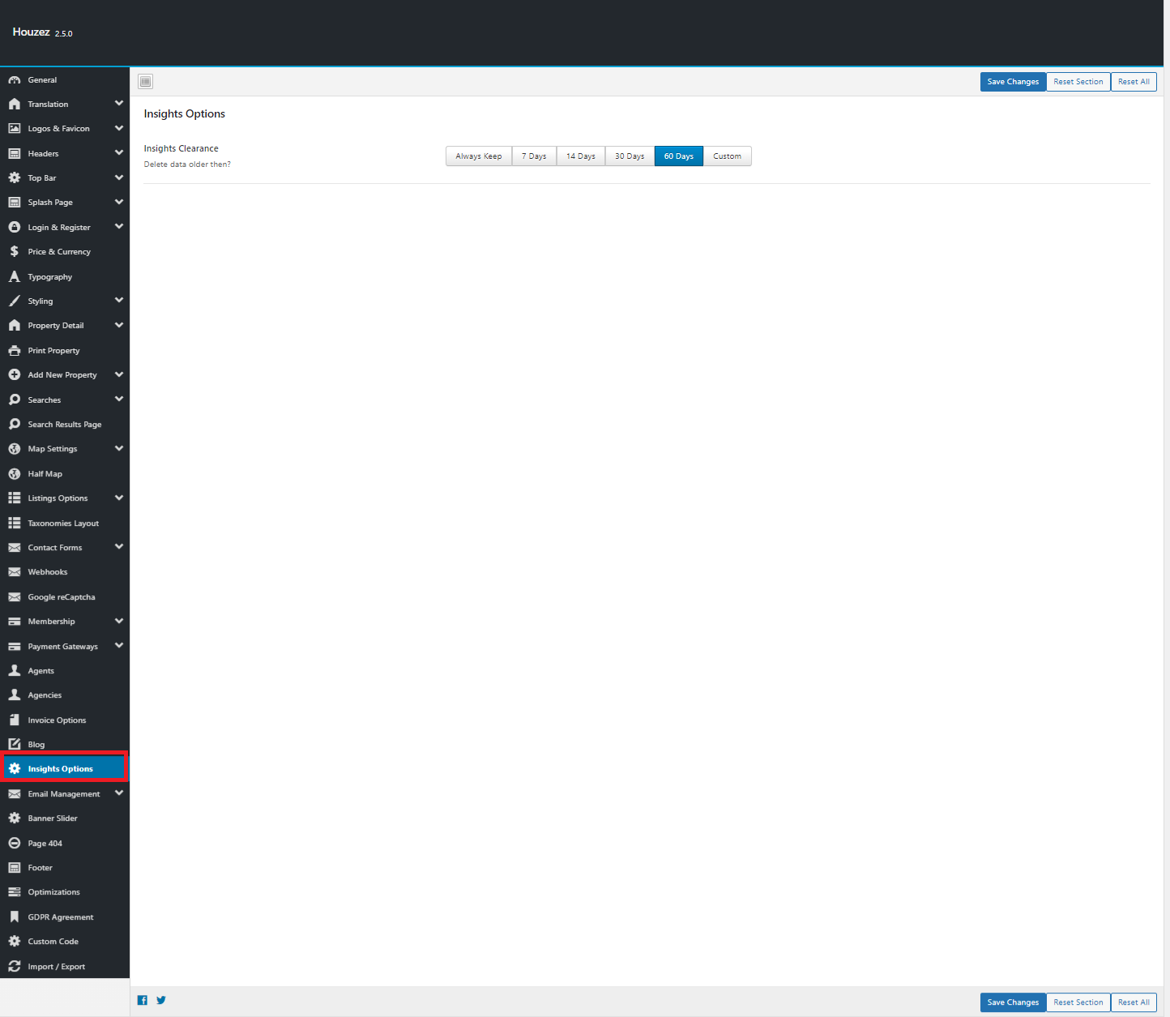The image size is (1170, 1017).
Task: Expand the Searches section chevron
Action: [119, 399]
